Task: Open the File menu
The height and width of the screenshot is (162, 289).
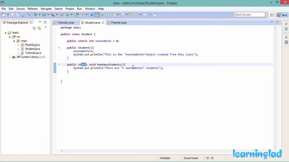Action: [4, 9]
